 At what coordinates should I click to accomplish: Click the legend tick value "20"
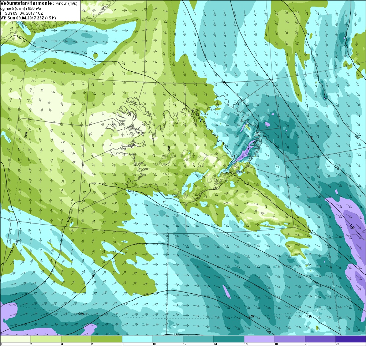click(x=306, y=344)
